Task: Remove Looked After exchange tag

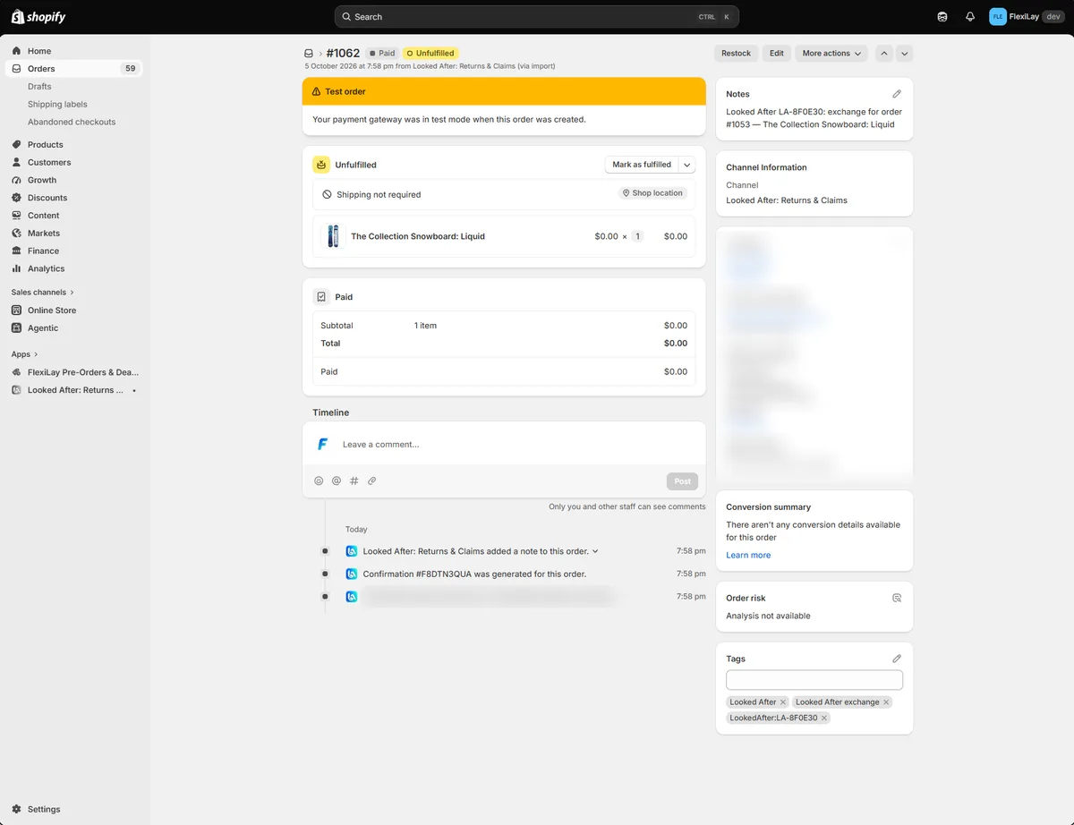Action: tap(886, 702)
